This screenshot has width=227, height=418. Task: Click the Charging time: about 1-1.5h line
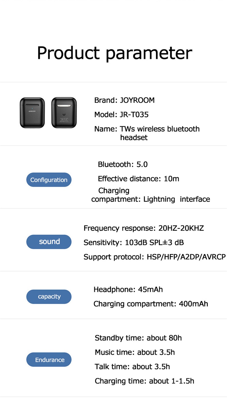pos(144,381)
